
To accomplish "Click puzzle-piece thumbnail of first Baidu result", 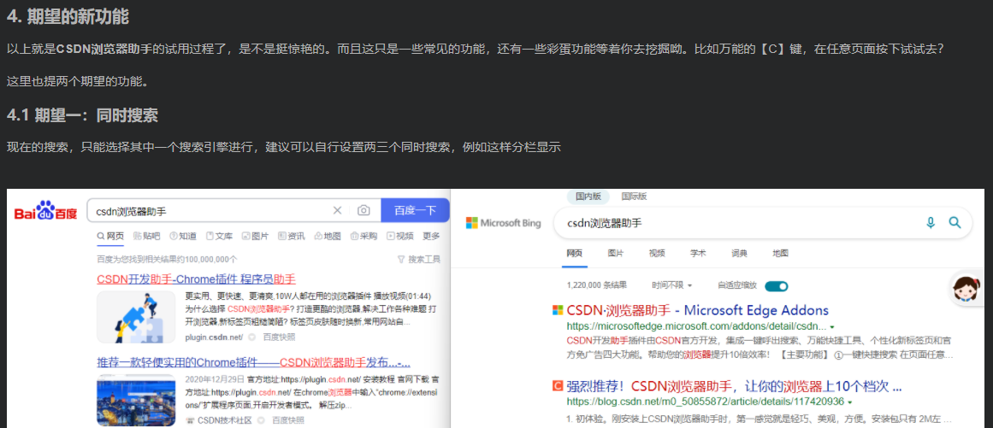I will coord(136,317).
